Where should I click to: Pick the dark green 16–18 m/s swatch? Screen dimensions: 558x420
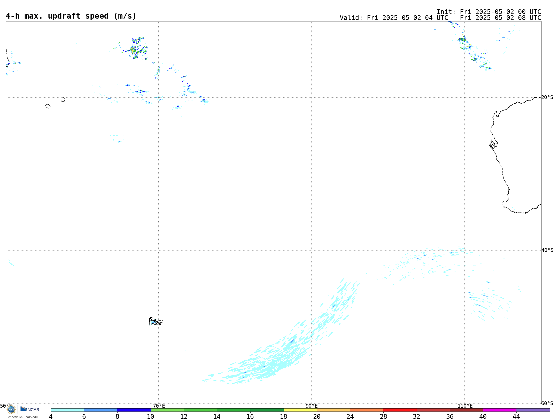[267, 410]
